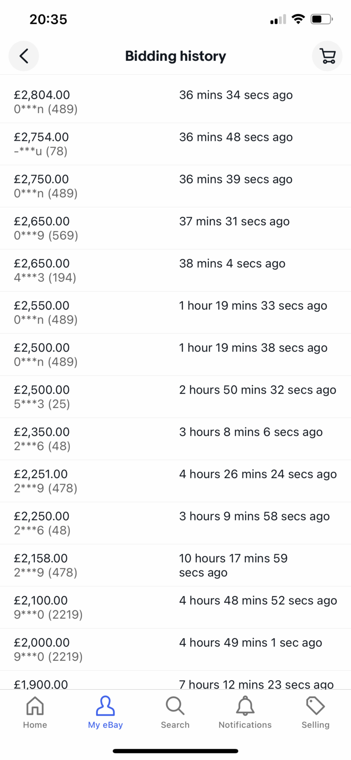The width and height of the screenshot is (351, 760).
Task: Tap the home indicator bar
Action: (175, 751)
